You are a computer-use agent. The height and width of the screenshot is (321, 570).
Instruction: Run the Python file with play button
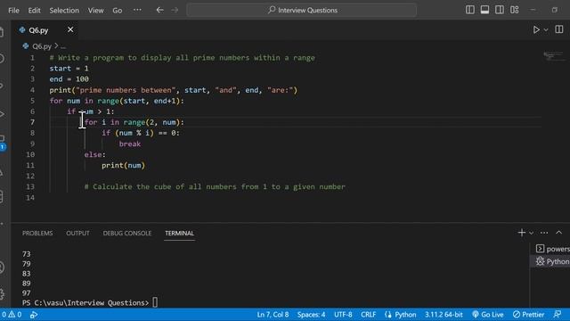(536, 29)
